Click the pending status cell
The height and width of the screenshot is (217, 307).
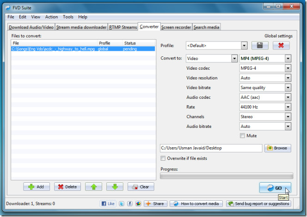[130, 49]
